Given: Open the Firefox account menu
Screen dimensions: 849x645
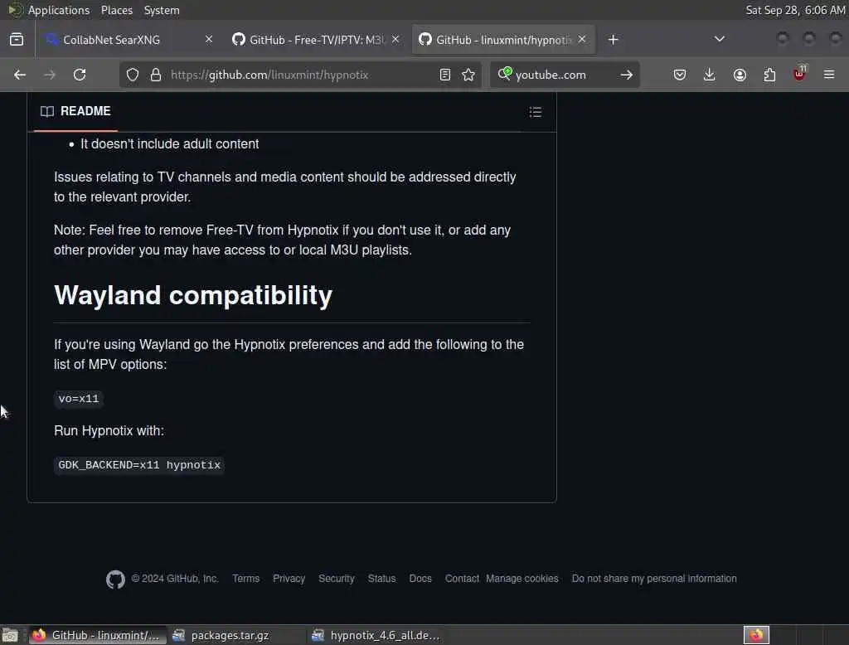Looking at the screenshot, I should pyautogui.click(x=740, y=75).
